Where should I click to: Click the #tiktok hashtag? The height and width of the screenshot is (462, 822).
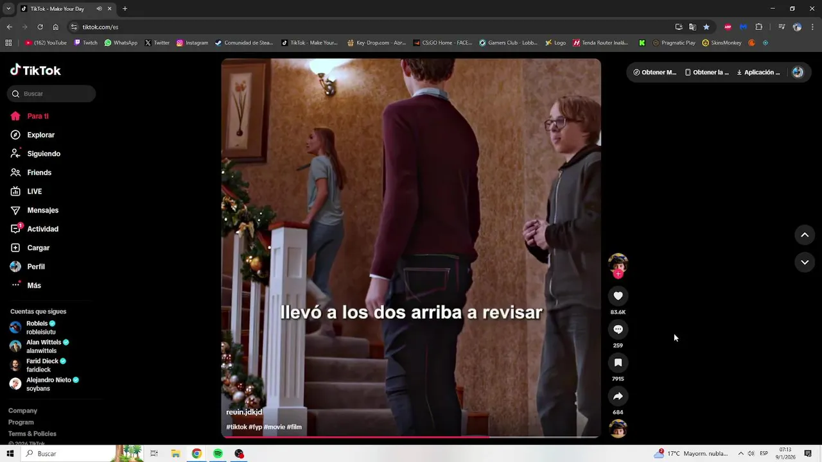[x=236, y=427]
